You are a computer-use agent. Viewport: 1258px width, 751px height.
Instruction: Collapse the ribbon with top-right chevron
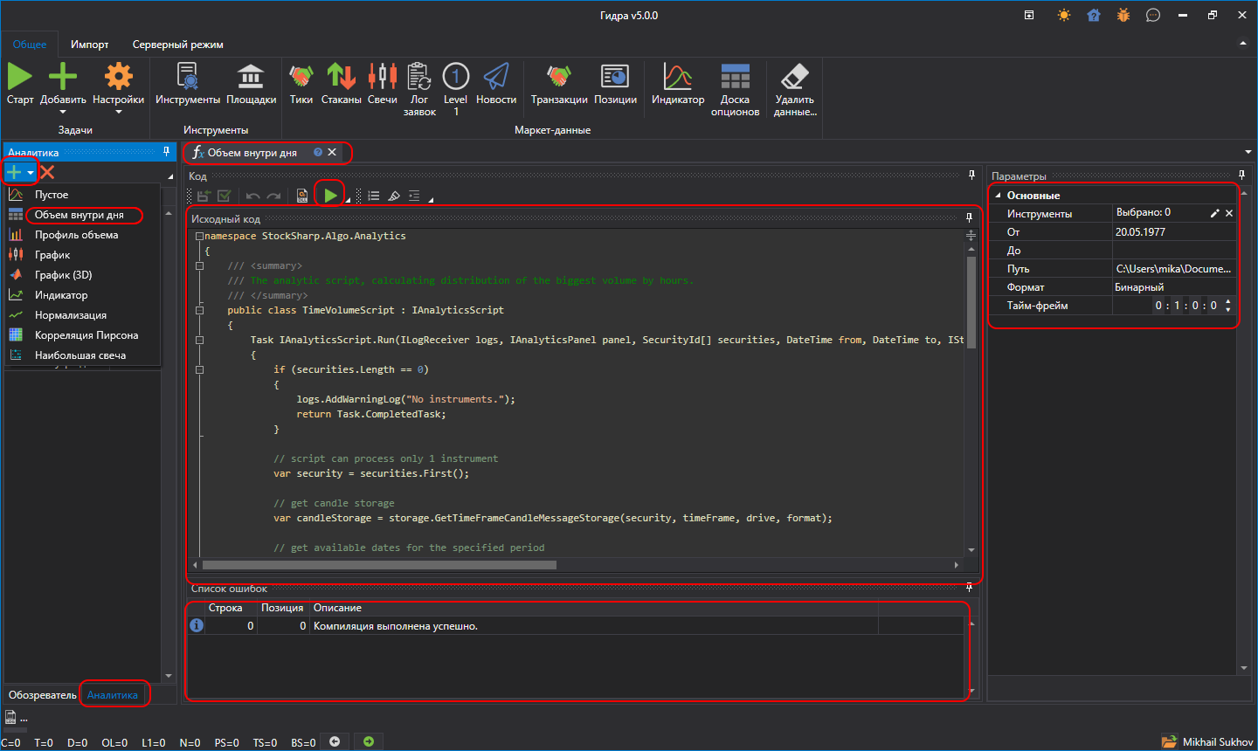click(1243, 44)
